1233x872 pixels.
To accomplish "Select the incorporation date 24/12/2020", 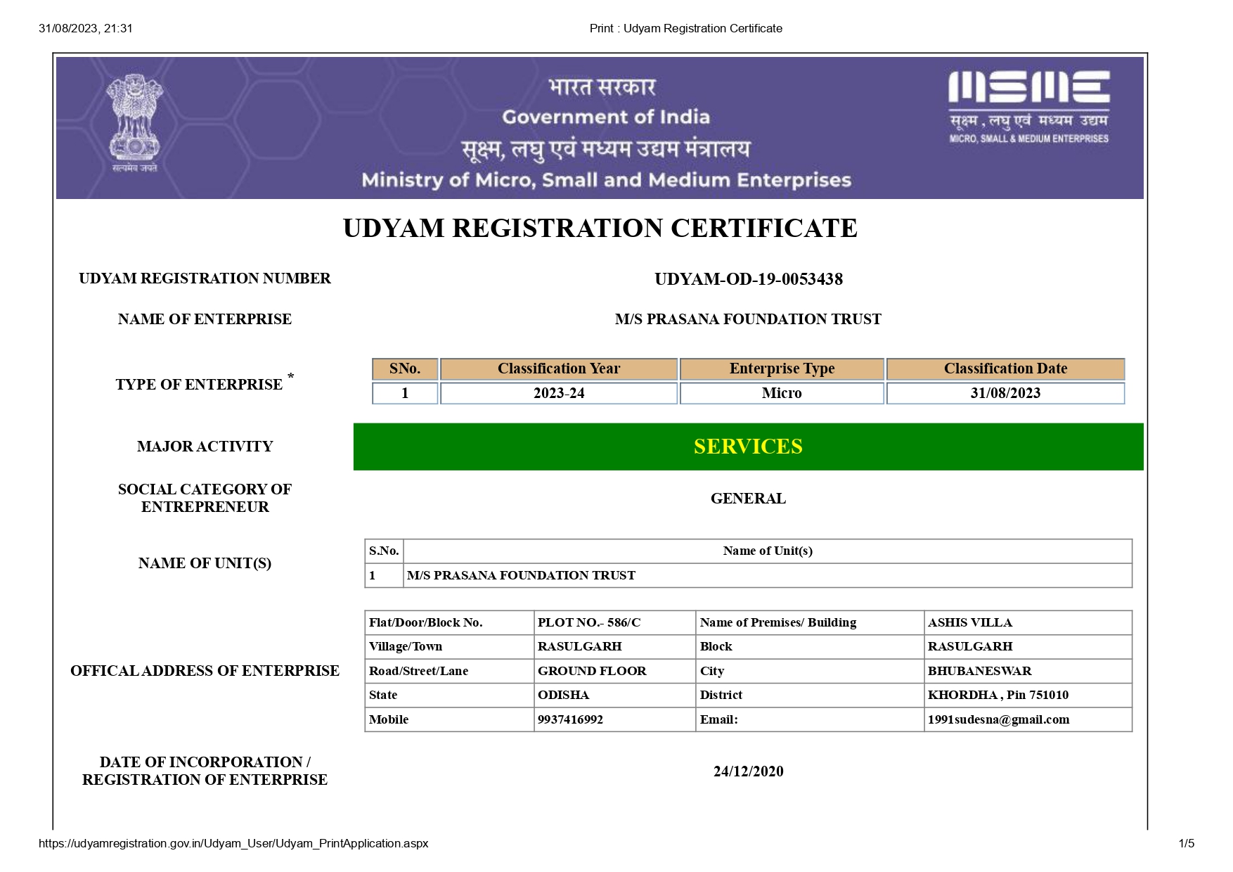I will [748, 771].
